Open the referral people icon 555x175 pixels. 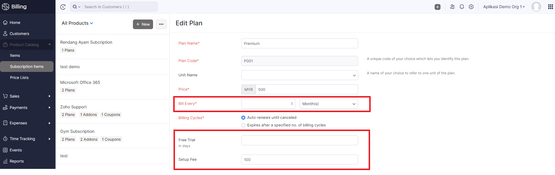click(452, 7)
